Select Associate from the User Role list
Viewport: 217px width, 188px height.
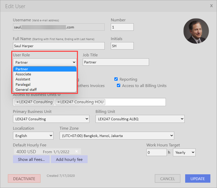click(x=23, y=74)
